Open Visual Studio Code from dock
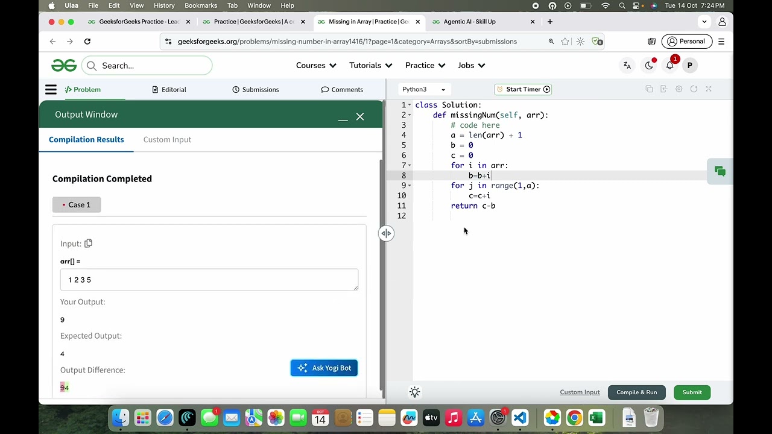This screenshot has width=772, height=434. tap(520, 418)
